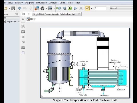The image size is (137, 103).
Task: Select the zoom magnifier tool
Action: 23,26
